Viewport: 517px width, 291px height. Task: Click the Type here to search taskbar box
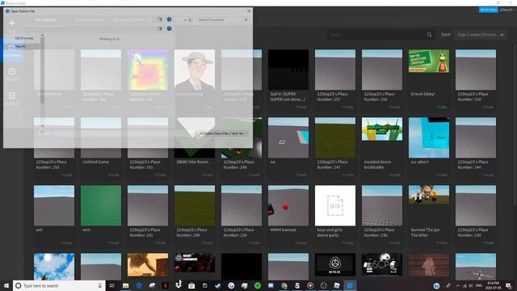point(59,285)
